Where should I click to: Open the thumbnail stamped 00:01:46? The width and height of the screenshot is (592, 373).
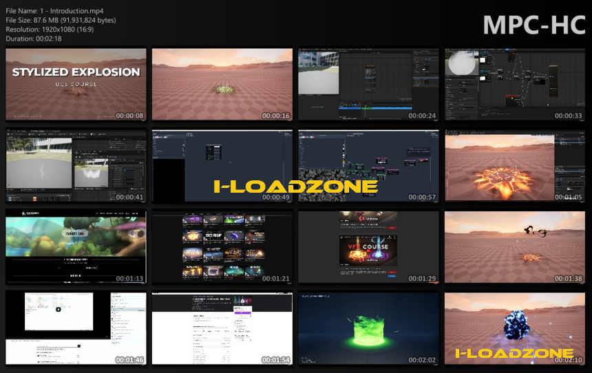click(76, 329)
